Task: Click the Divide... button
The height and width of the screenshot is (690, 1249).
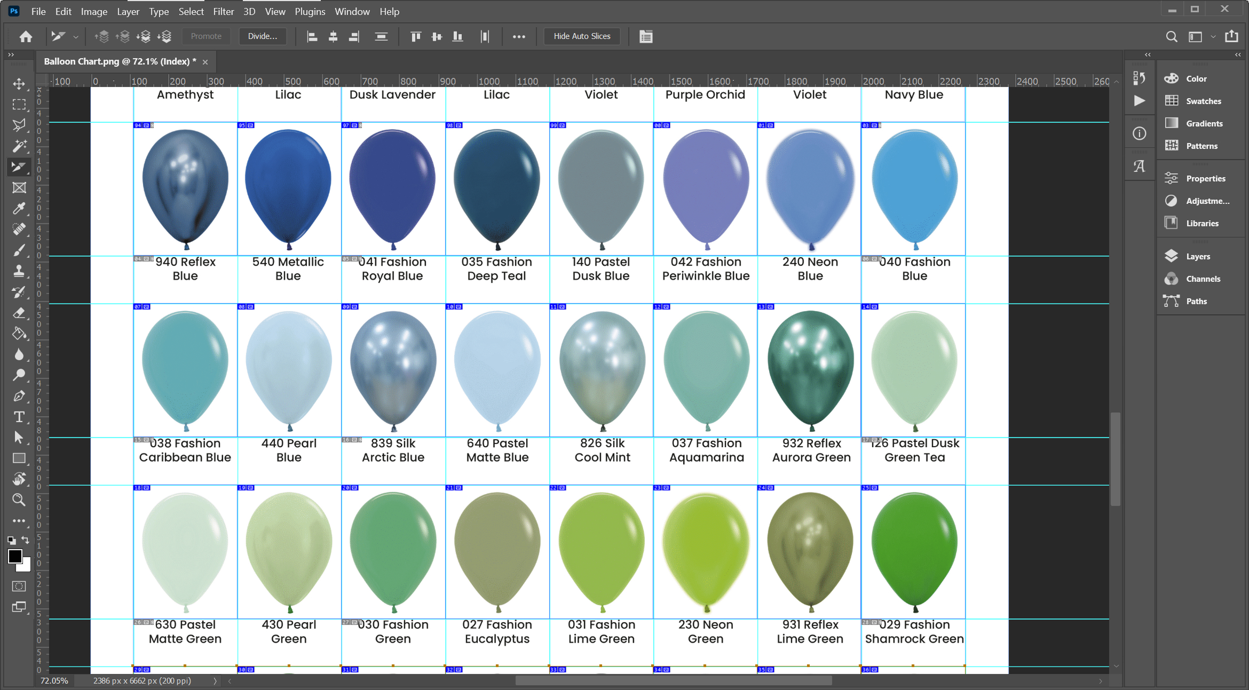Action: pyautogui.click(x=262, y=36)
